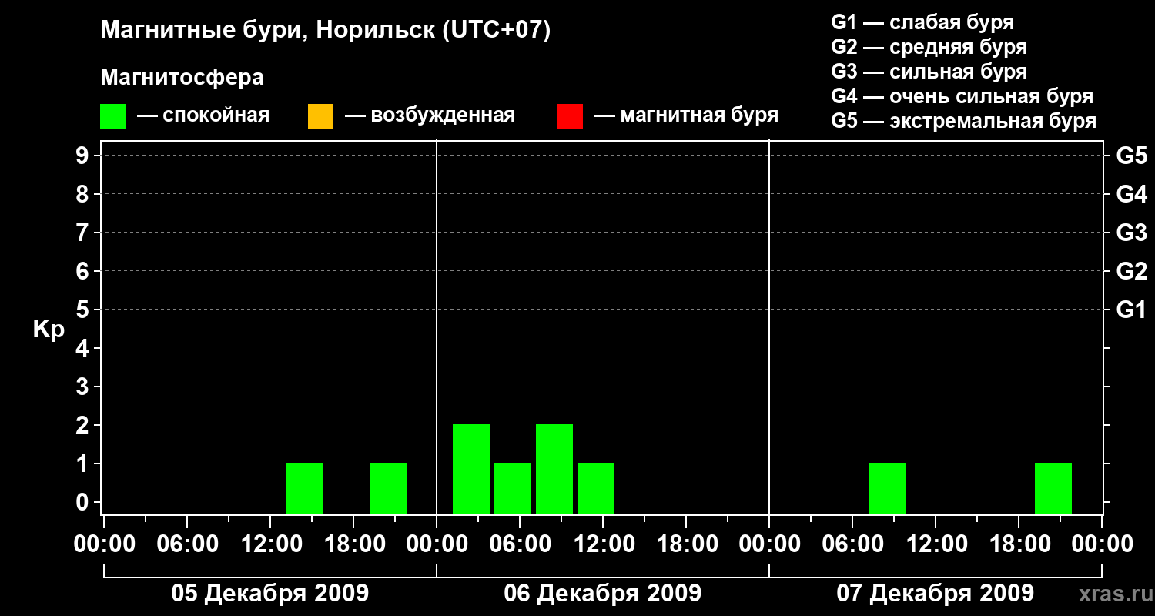Click the first Kp 2 bar on 06 December
1155x616 pixels.
coord(471,469)
